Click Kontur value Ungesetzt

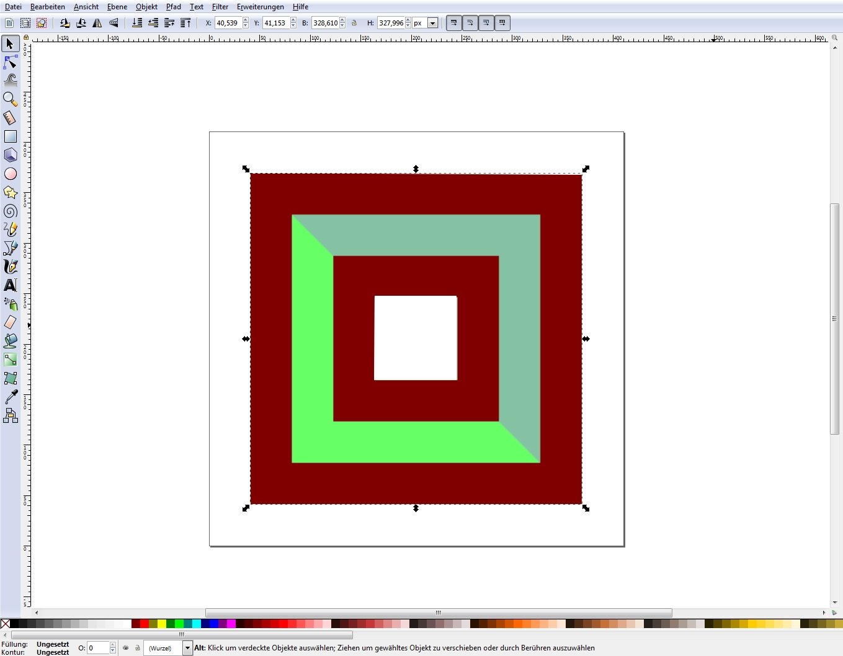tap(53, 652)
